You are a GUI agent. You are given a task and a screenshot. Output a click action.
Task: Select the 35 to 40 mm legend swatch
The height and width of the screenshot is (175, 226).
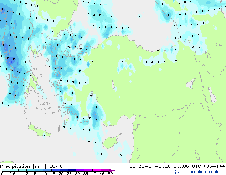[88, 170]
